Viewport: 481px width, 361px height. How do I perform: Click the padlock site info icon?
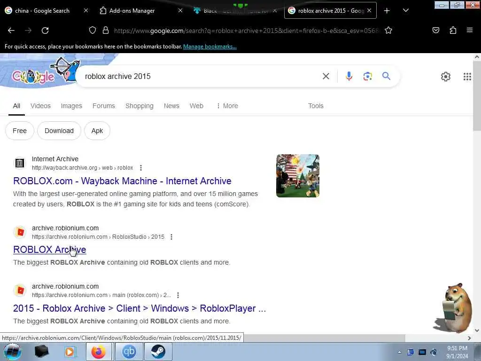106,30
